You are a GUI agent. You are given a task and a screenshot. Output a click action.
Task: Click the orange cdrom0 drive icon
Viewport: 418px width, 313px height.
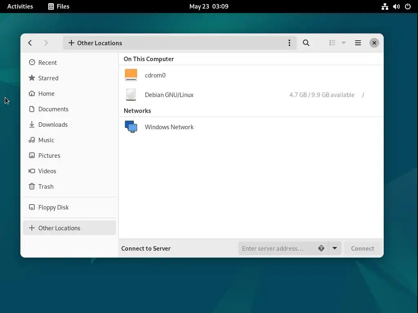131,75
